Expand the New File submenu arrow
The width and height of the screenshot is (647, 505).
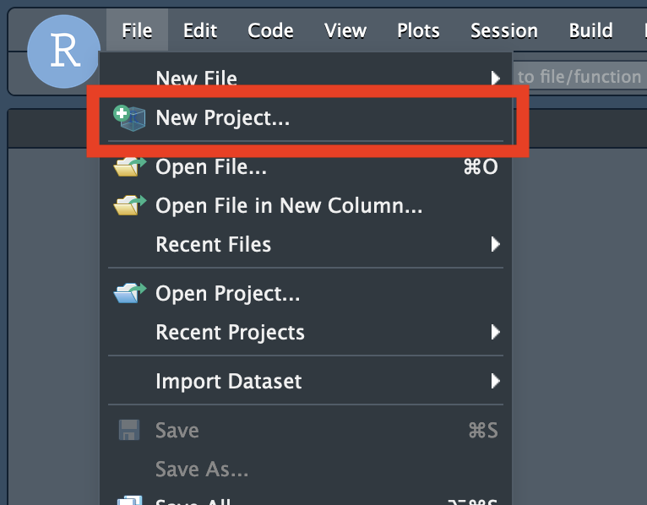496,79
